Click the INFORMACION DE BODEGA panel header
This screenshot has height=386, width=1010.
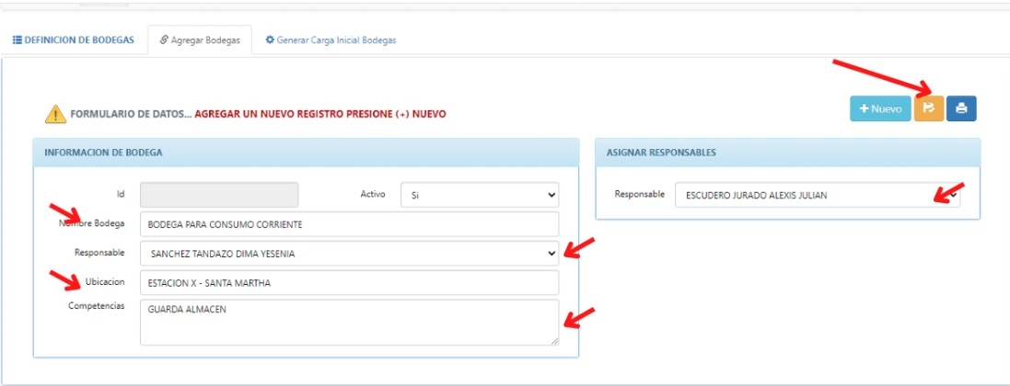click(306, 153)
